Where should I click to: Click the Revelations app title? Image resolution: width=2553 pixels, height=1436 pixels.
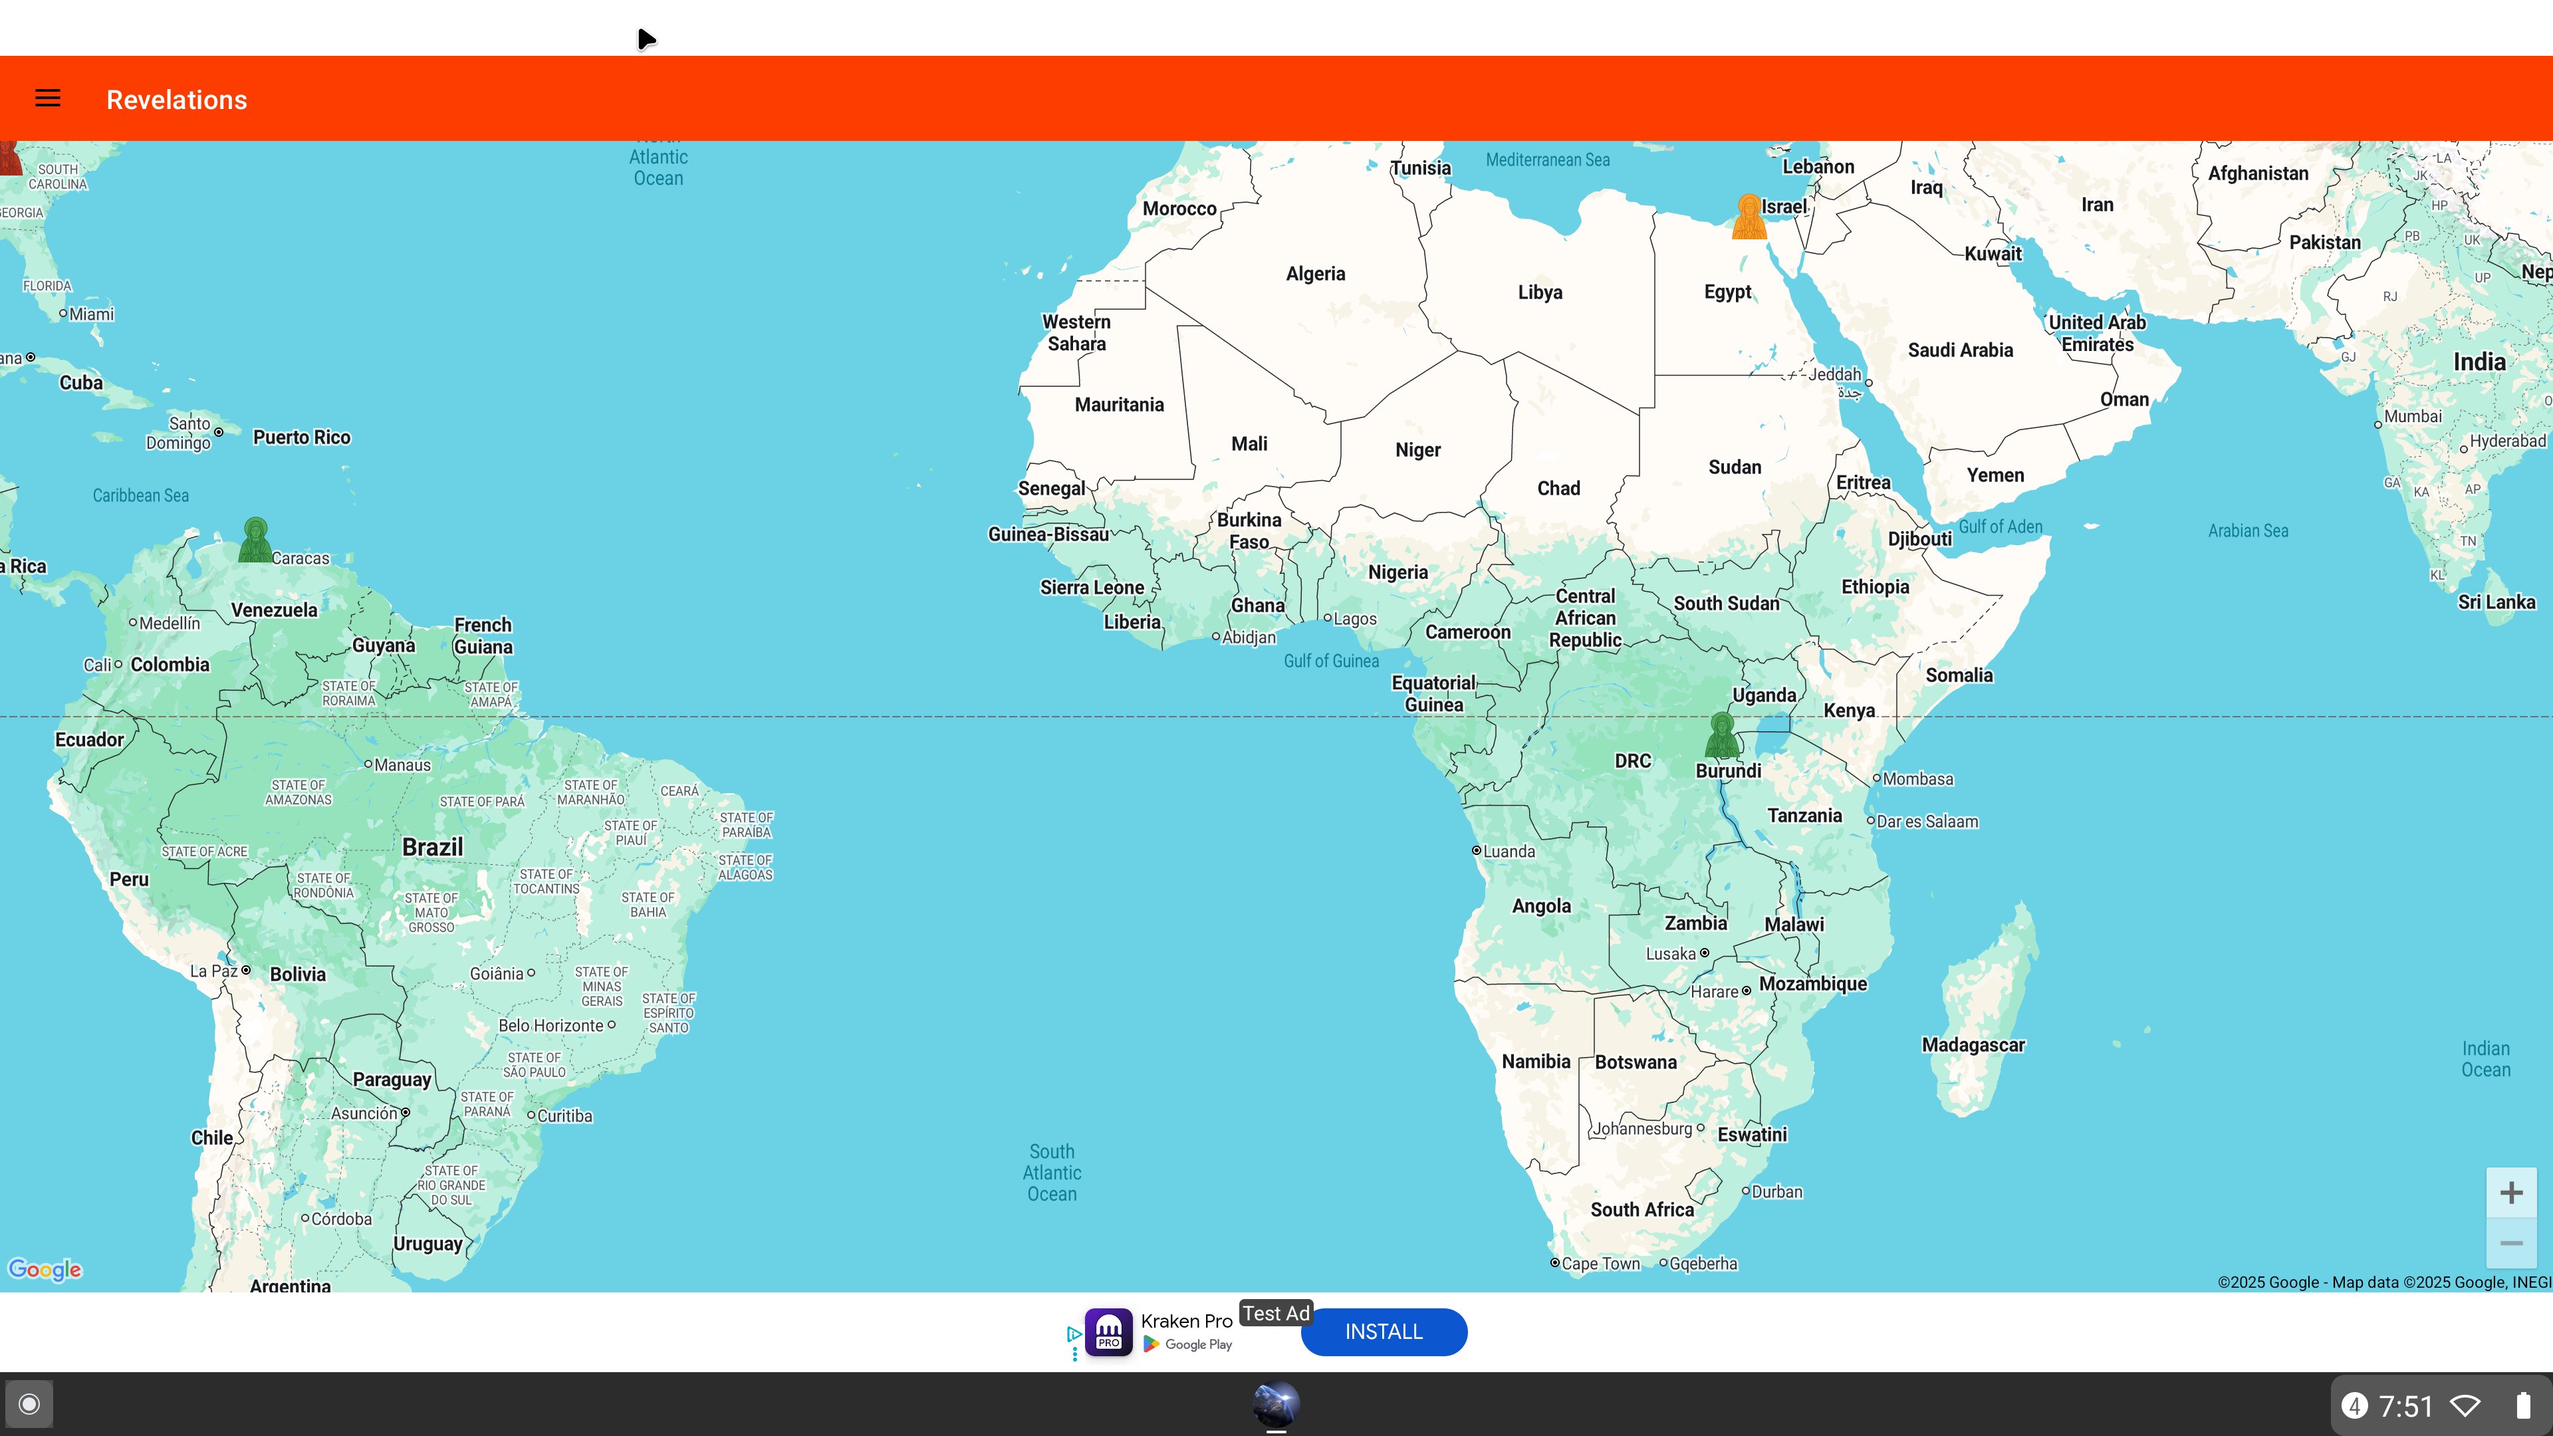(176, 99)
